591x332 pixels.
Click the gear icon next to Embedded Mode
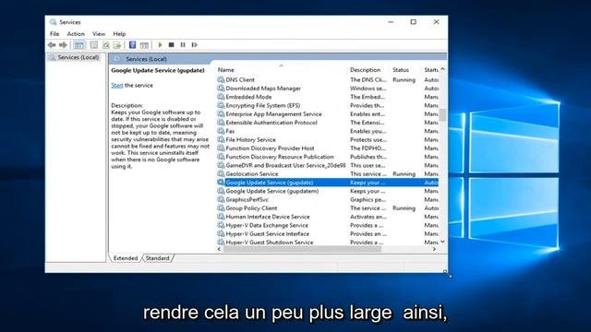click(x=221, y=97)
